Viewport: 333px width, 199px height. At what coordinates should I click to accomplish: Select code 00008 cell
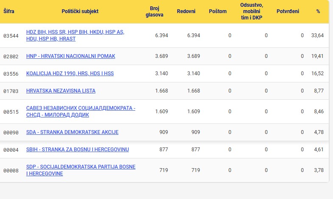11,170
